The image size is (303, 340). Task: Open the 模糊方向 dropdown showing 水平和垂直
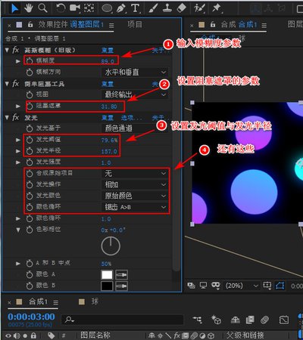click(135, 73)
